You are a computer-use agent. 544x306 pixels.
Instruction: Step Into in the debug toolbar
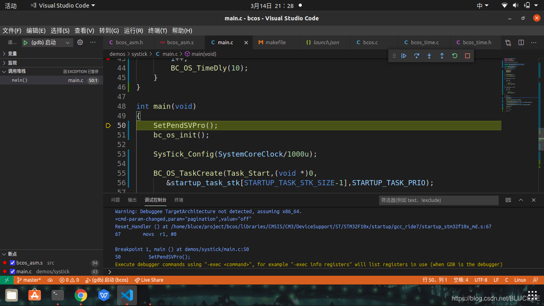(x=429, y=56)
